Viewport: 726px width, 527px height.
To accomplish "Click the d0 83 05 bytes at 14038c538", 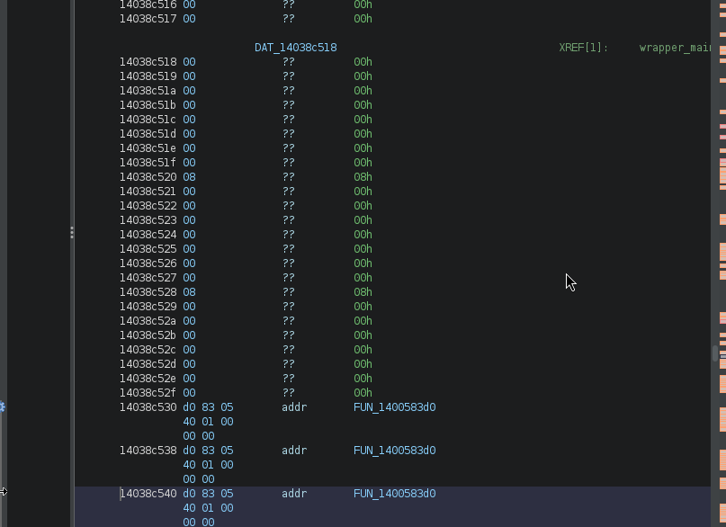I will [208, 451].
